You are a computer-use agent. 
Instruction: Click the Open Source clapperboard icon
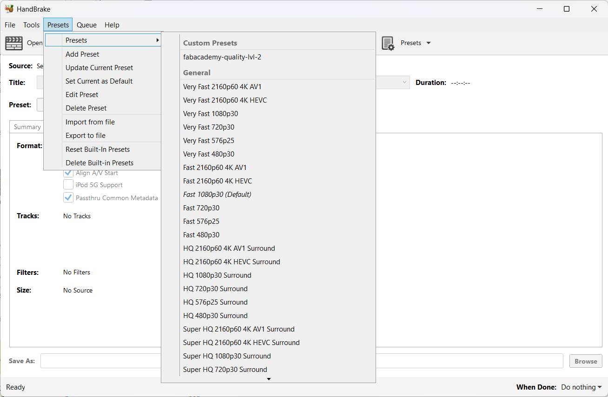pyautogui.click(x=14, y=43)
